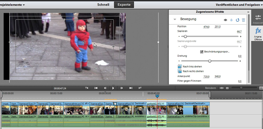This screenshot has height=129, width=263.
Task: Open the fx Angew. Effekte panel
Action: pos(258,34)
